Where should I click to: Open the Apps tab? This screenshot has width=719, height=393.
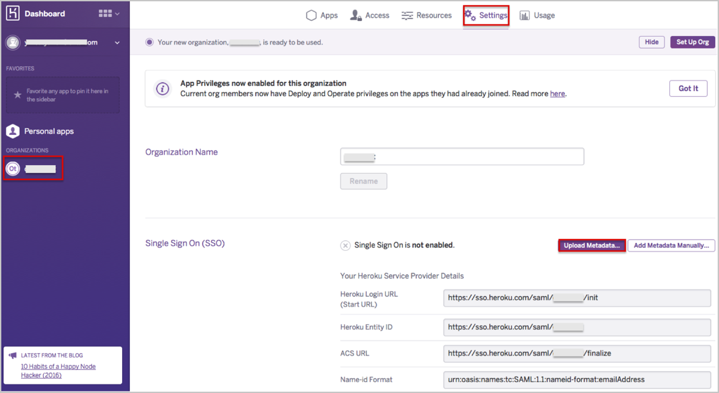pyautogui.click(x=322, y=15)
